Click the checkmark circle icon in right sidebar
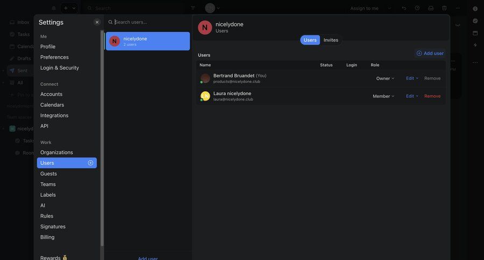This screenshot has height=260, width=484. coord(475,20)
